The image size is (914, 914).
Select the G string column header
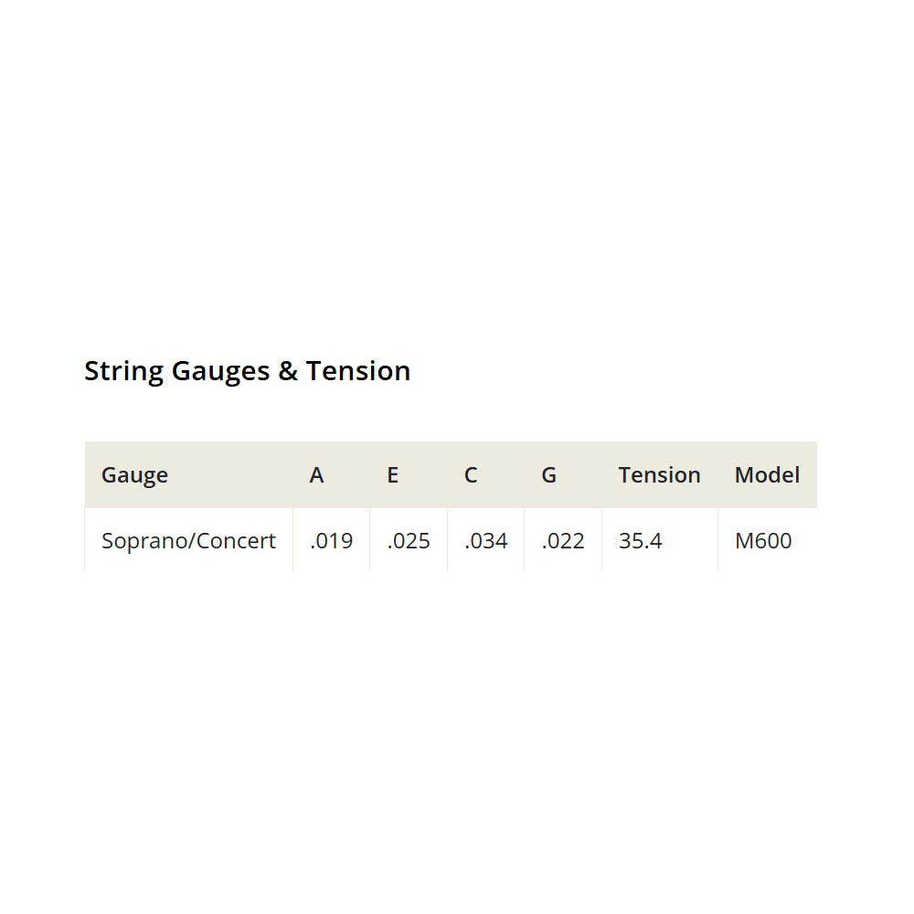click(x=548, y=475)
